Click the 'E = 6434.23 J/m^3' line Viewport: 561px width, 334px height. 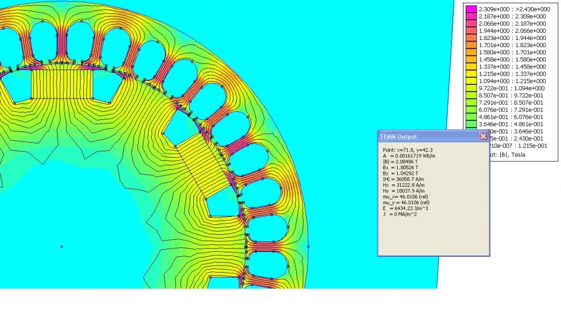tap(405, 208)
